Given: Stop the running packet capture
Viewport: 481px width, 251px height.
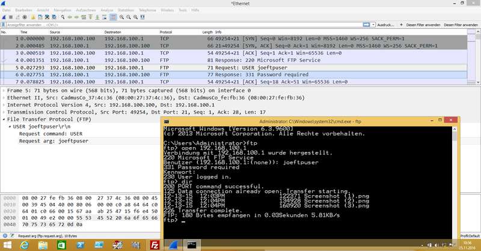Looking at the screenshot, I should (11, 17).
